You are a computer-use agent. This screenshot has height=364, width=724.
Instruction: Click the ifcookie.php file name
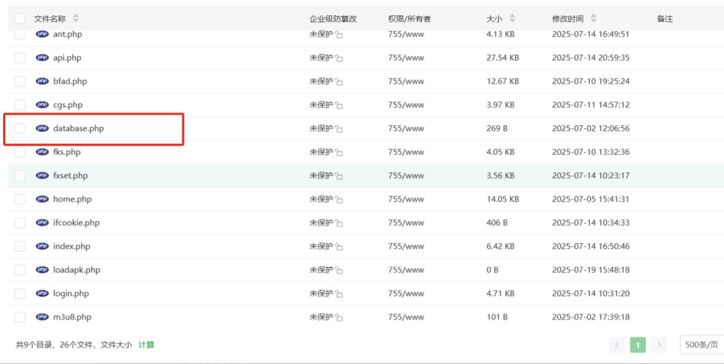click(x=76, y=223)
